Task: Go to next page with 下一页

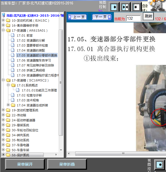Action: [102, 17]
